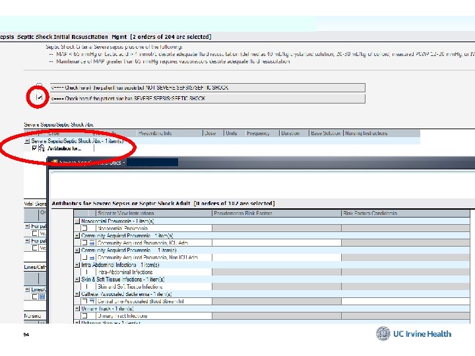Collapse the Nosocomial Pneumonia group
The image size is (475, 356).
[x=77, y=222]
